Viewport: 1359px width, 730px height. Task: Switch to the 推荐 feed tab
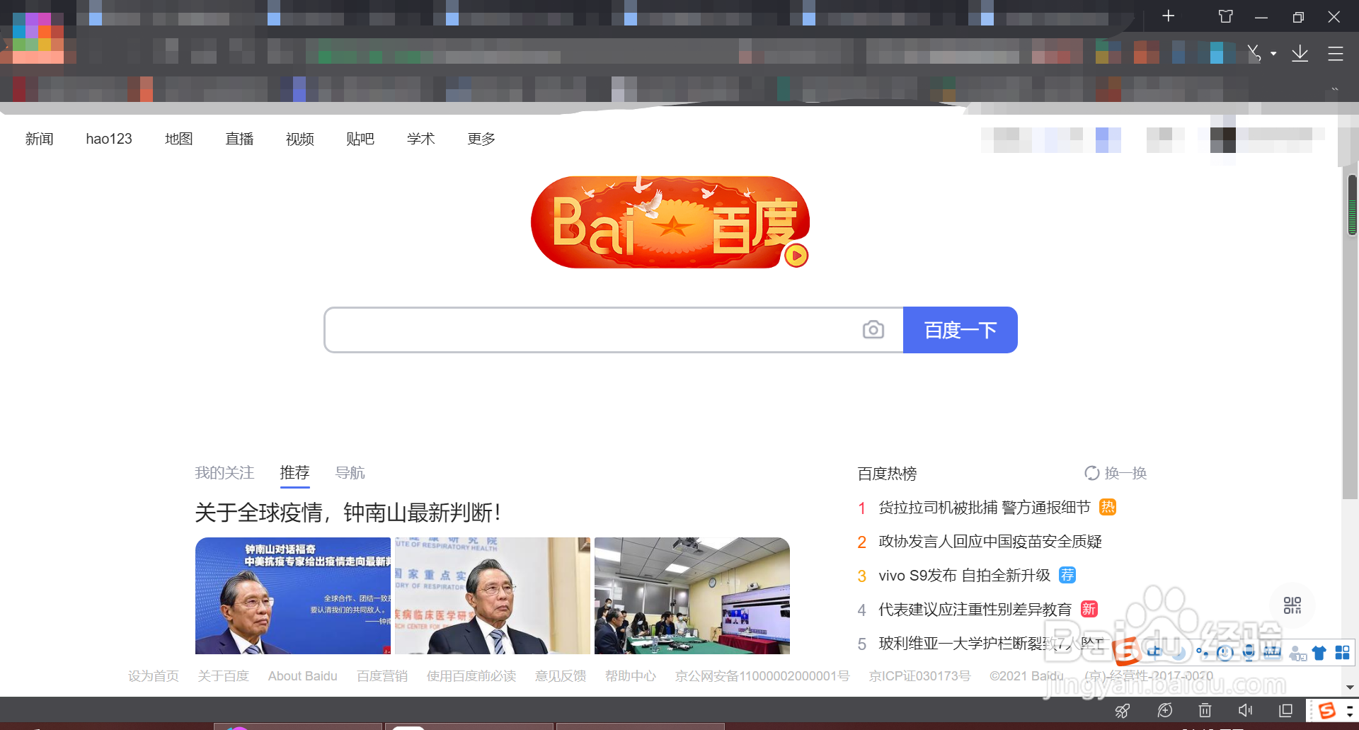[294, 472]
